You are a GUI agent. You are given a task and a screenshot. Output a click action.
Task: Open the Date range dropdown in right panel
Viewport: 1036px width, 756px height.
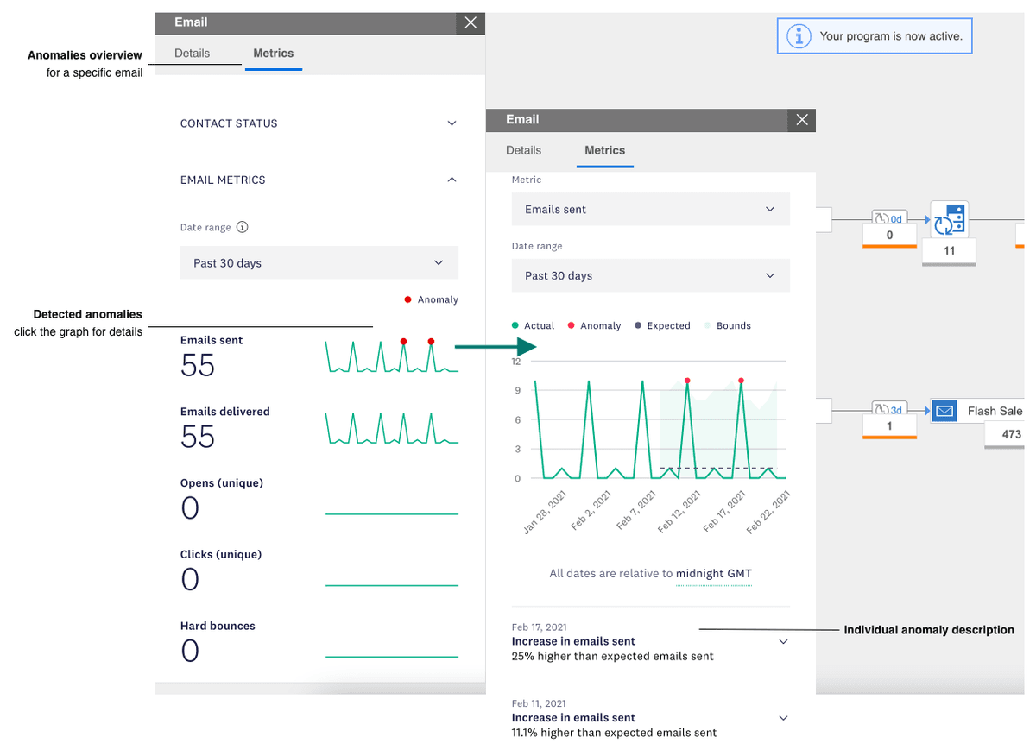(650, 276)
